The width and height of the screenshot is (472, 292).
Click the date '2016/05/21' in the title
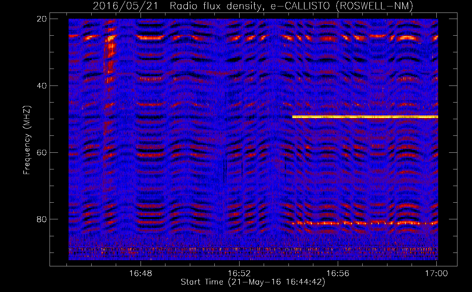click(x=125, y=6)
